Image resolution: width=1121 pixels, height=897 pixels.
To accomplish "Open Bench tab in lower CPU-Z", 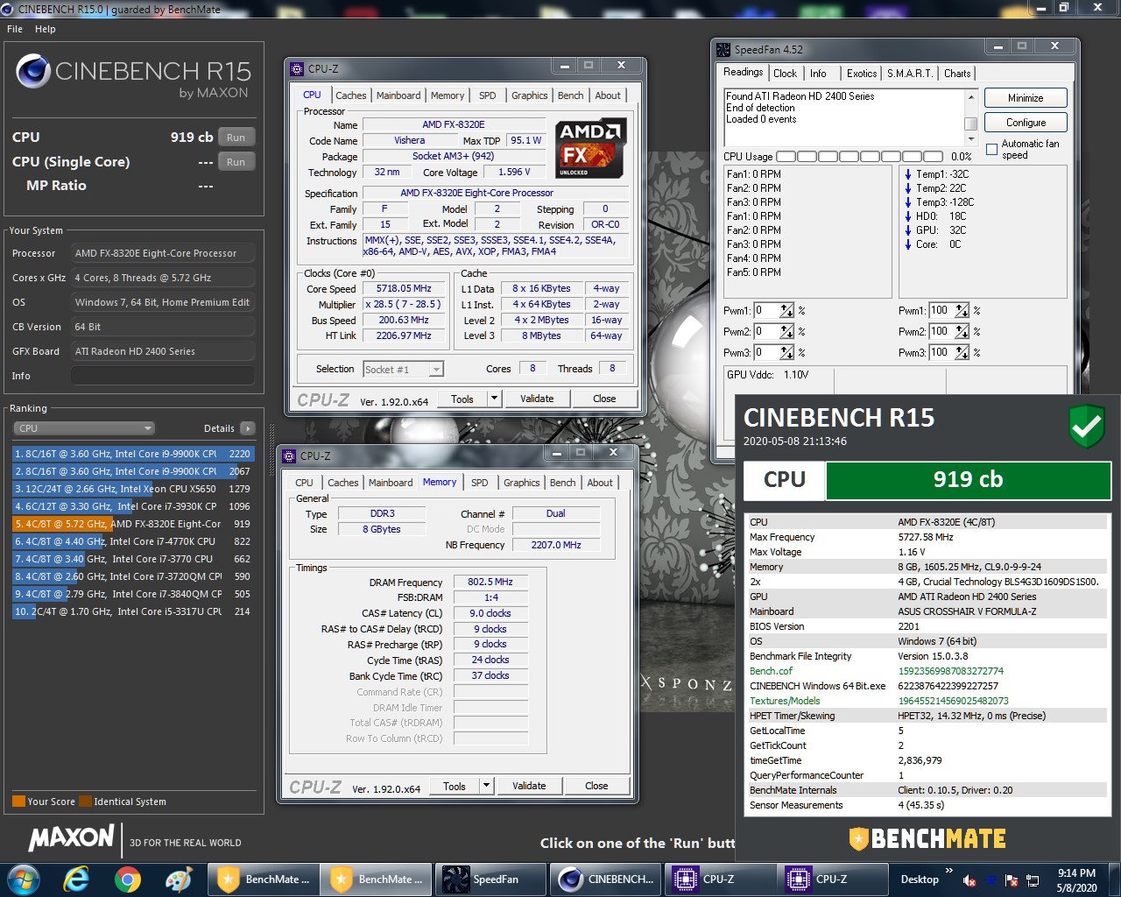I will click(x=563, y=483).
